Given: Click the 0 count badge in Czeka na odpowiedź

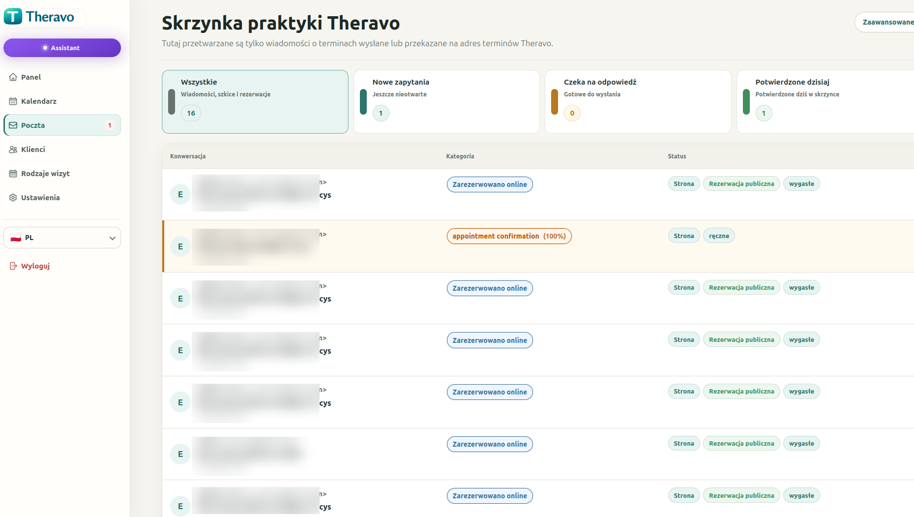Looking at the screenshot, I should click(572, 113).
